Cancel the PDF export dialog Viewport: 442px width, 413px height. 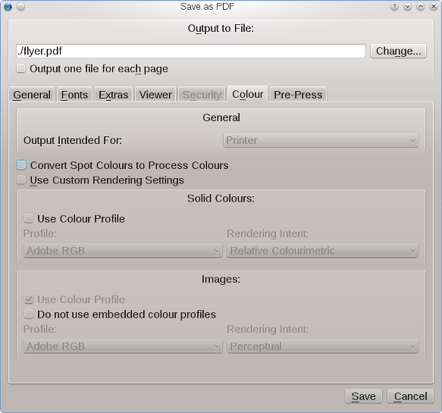click(x=410, y=396)
